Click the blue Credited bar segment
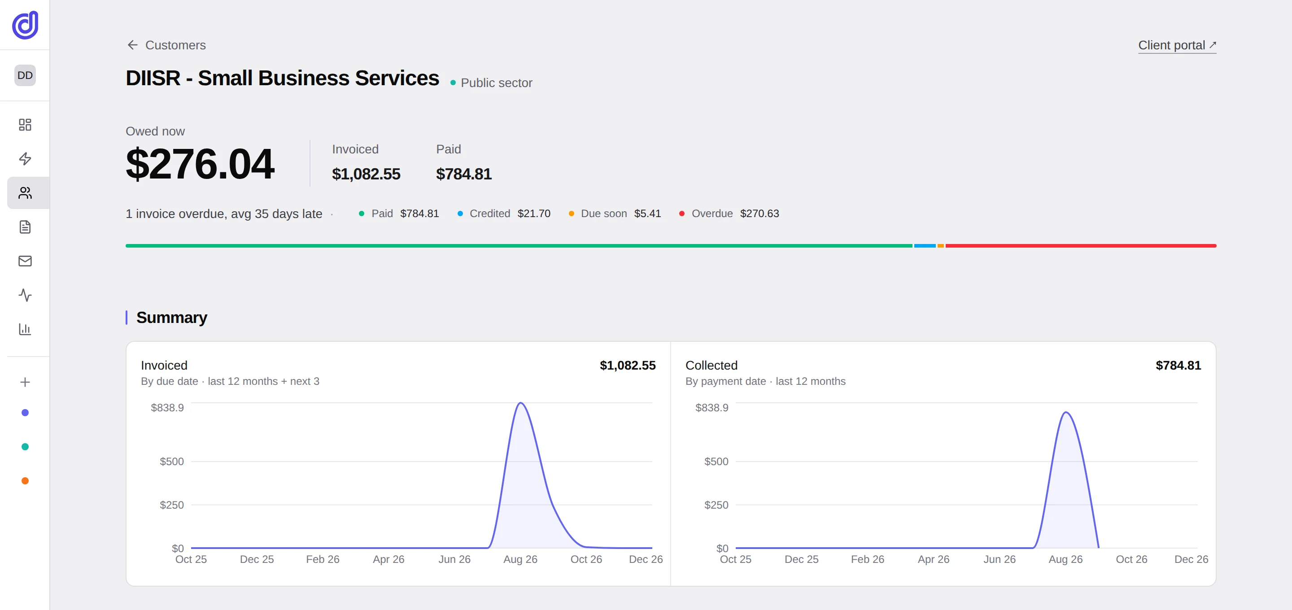The image size is (1292, 610). click(924, 246)
